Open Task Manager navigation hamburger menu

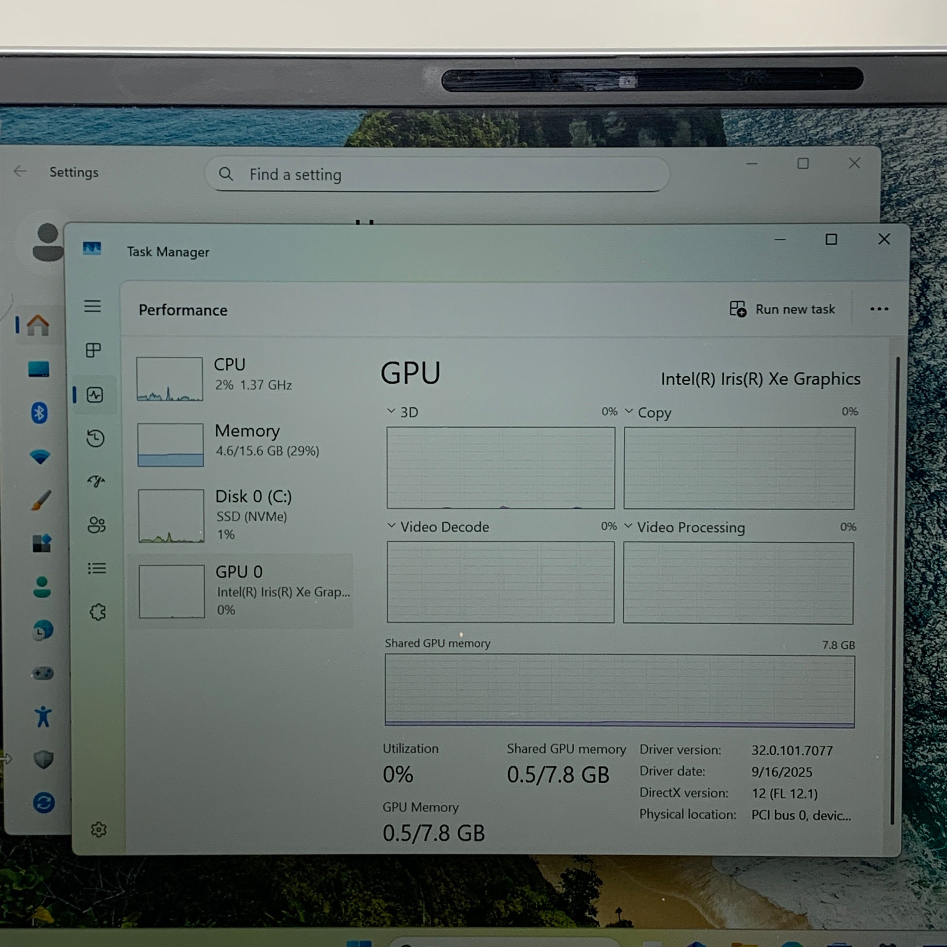click(92, 307)
